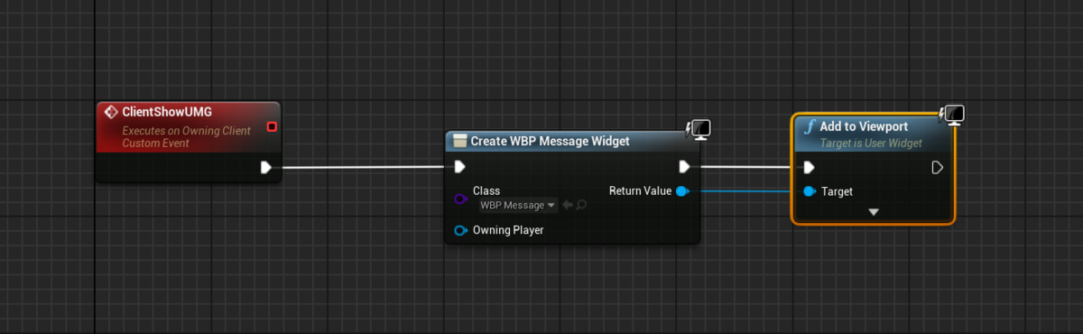Click the Return Value label
The image size is (1083, 334).
point(640,191)
